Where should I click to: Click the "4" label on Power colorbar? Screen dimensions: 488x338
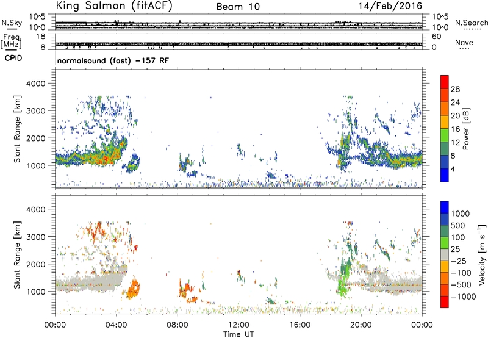(453, 169)
